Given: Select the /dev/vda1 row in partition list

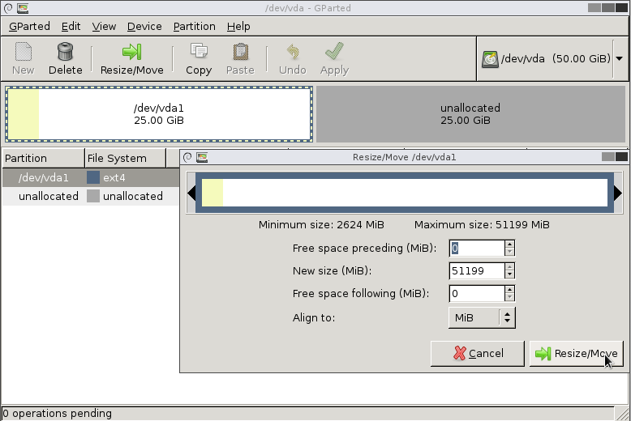Looking at the screenshot, I should tap(91, 177).
